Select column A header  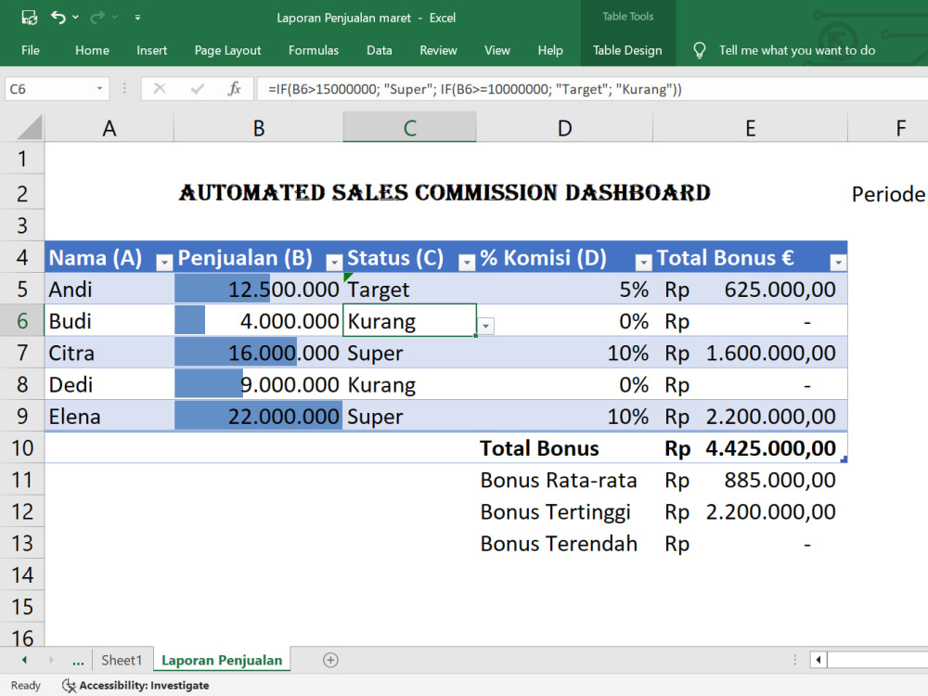tap(109, 128)
